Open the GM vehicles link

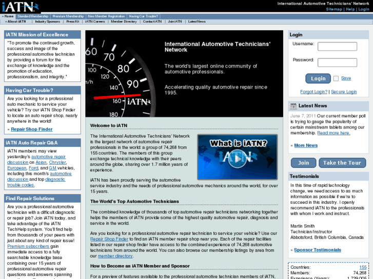click(x=52, y=168)
